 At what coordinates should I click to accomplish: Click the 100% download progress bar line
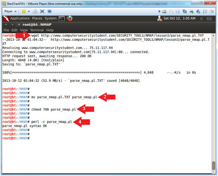99,73
